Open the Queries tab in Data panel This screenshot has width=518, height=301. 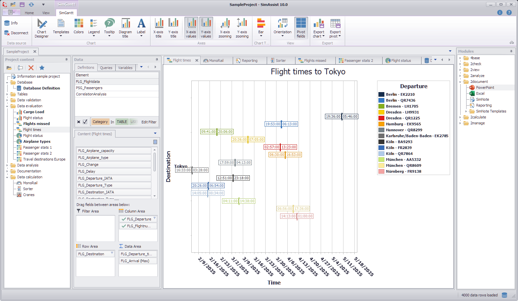click(106, 68)
